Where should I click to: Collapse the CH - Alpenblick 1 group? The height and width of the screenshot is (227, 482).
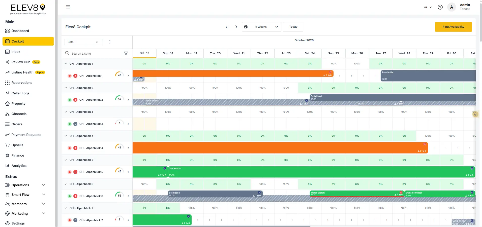pyautogui.click(x=66, y=64)
